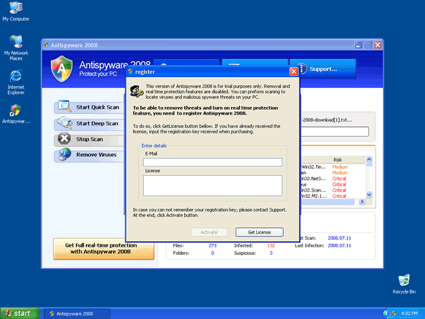The width and height of the screenshot is (425, 319).
Task: Close the register dialog
Action: tap(294, 71)
